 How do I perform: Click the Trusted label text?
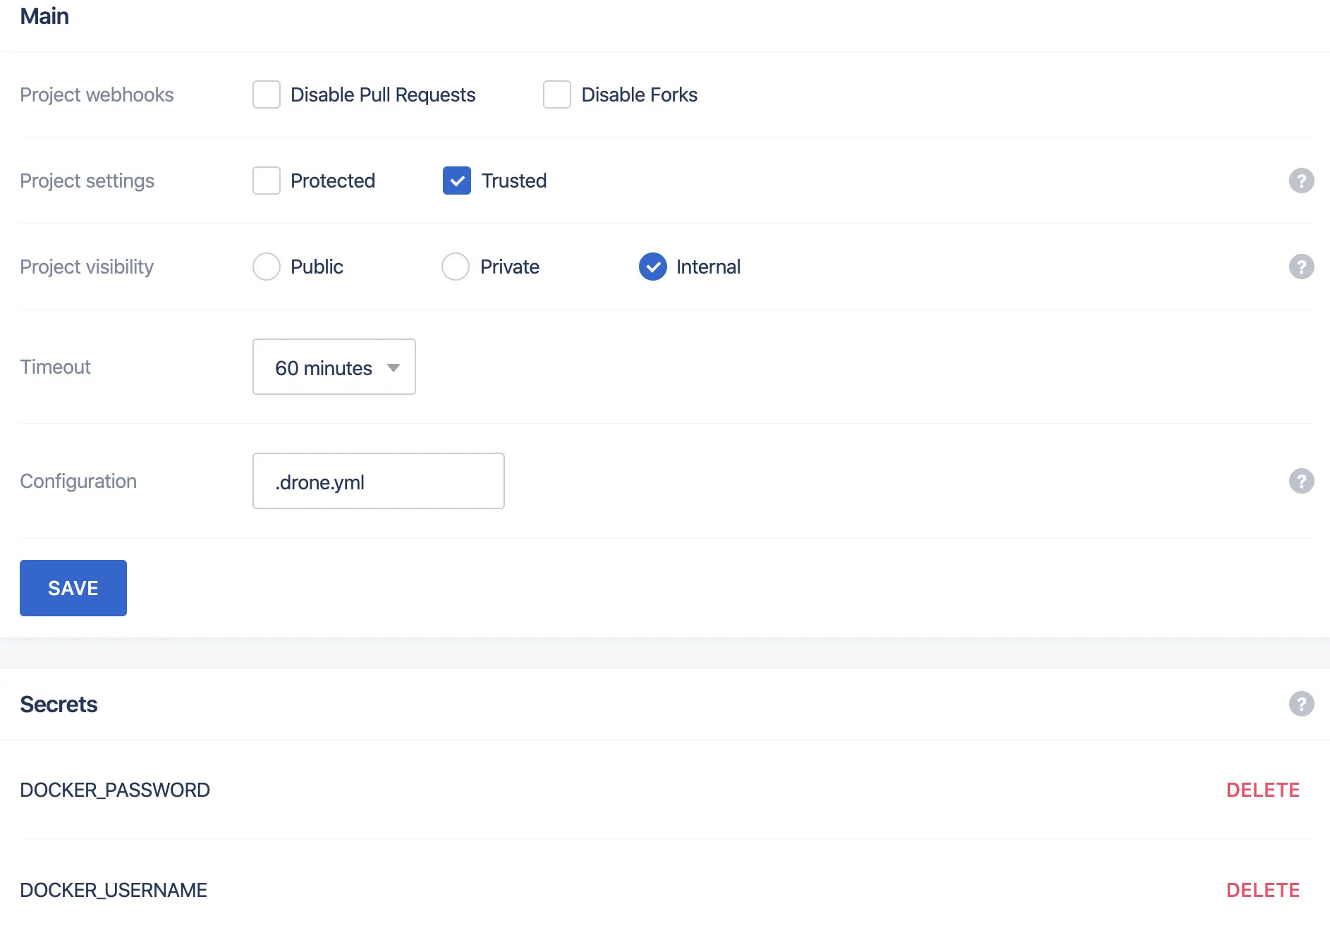coord(514,181)
